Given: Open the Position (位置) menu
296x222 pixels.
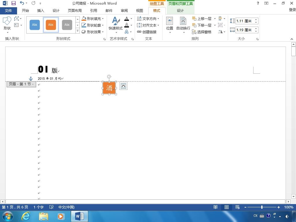Looking at the screenshot, I should tap(169, 25).
